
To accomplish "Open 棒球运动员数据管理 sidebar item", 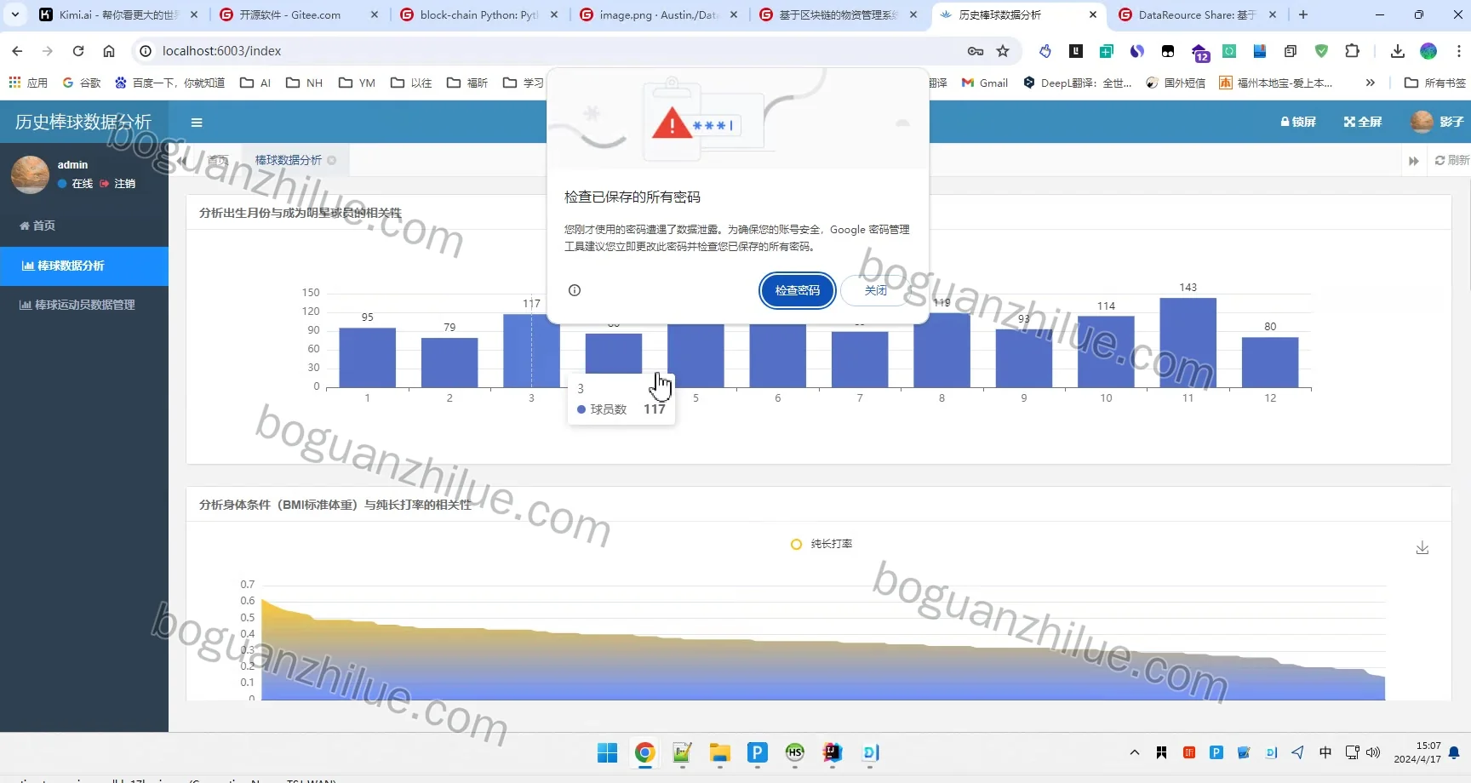I will coord(84,305).
